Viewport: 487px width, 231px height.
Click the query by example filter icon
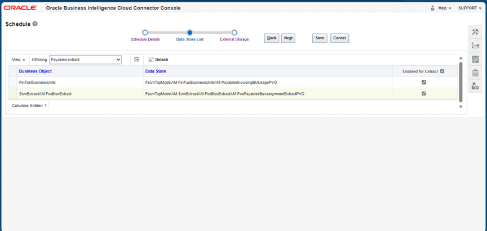(136, 60)
